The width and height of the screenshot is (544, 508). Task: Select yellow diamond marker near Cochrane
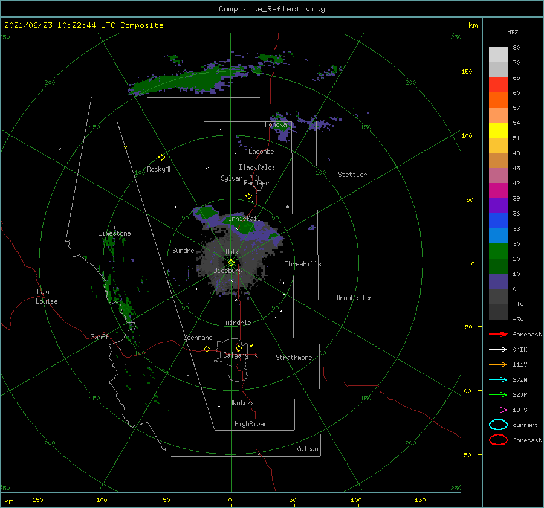tap(207, 349)
